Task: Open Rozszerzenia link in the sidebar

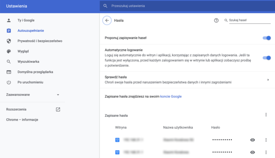Action: click(x=16, y=110)
